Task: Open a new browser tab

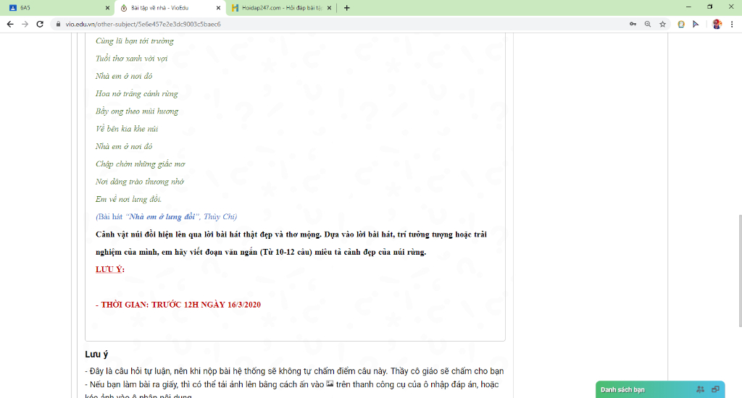Action: click(347, 8)
